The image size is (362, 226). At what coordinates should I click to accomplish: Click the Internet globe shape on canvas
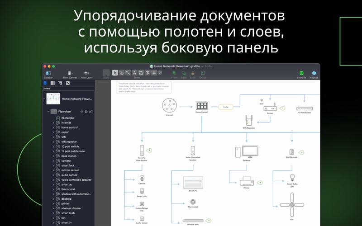coord(169,105)
